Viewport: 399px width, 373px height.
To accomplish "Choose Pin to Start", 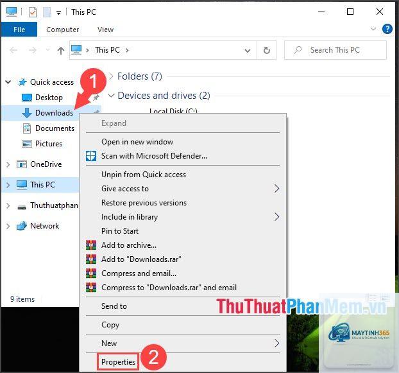I will point(183,231).
